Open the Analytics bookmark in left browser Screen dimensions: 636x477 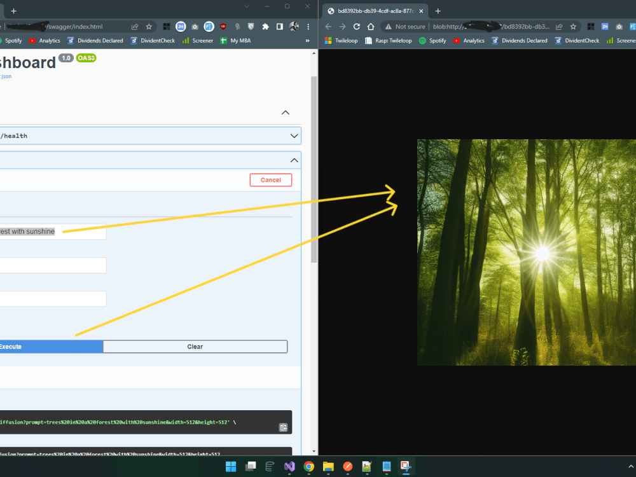(45, 41)
